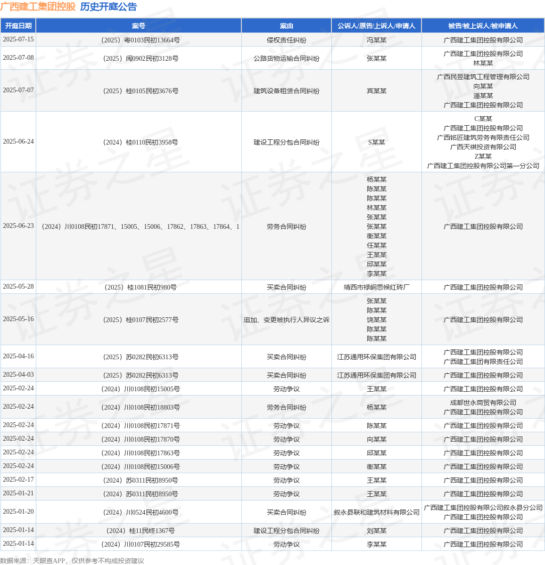Click defendant 广西民昱建筑工程管理有限公司
The image size is (545, 565).
483,77
